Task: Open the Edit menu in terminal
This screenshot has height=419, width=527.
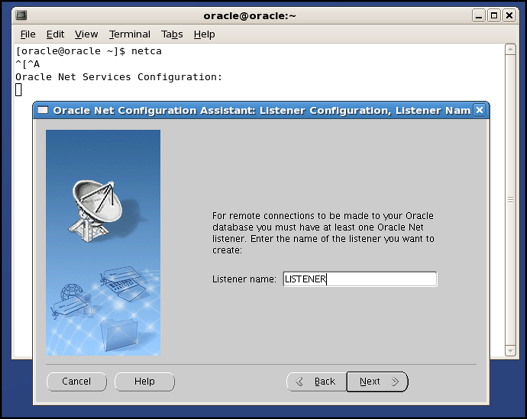Action: [x=55, y=34]
